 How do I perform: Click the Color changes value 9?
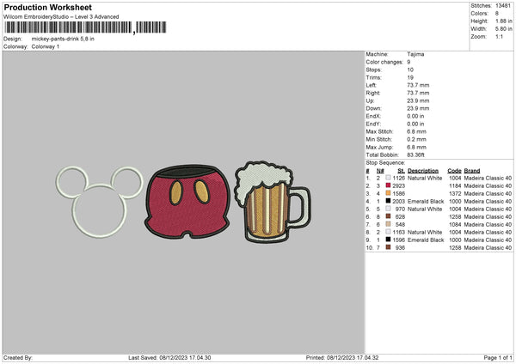pos(408,62)
